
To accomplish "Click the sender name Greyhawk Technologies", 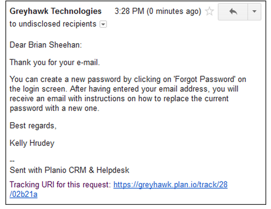I will pos(56,11).
